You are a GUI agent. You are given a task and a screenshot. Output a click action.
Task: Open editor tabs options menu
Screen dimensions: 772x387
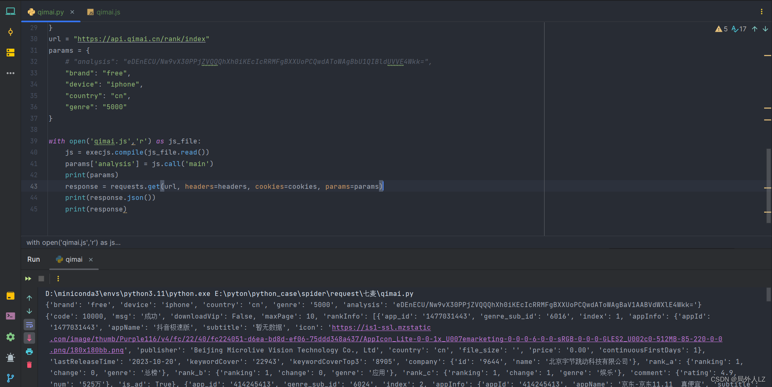pos(762,12)
